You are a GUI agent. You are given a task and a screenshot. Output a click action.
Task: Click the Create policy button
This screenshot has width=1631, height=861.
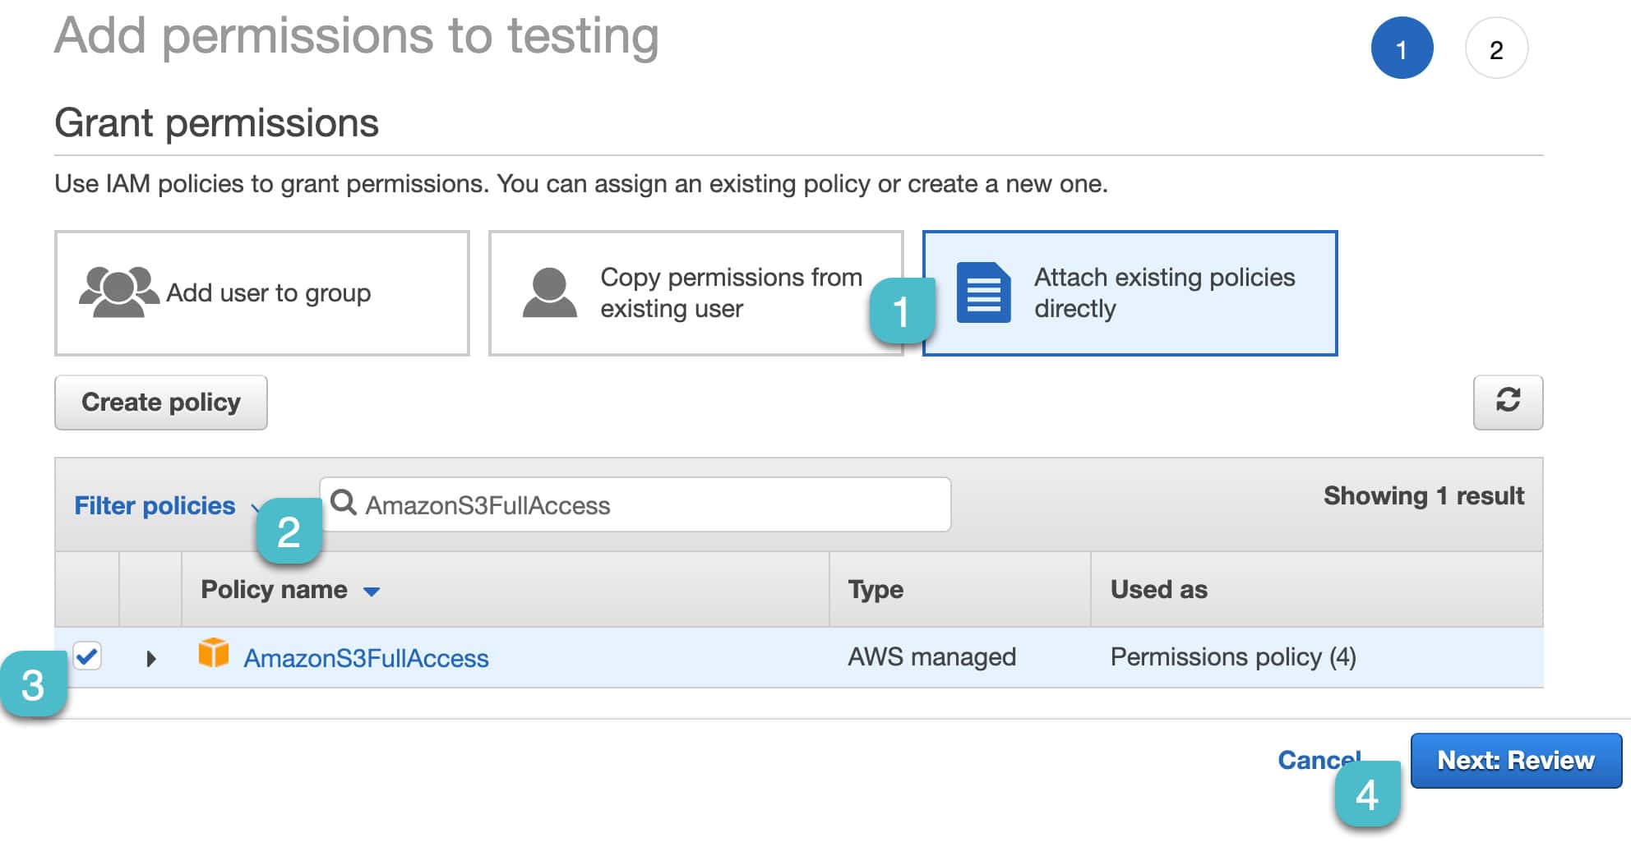(x=161, y=403)
